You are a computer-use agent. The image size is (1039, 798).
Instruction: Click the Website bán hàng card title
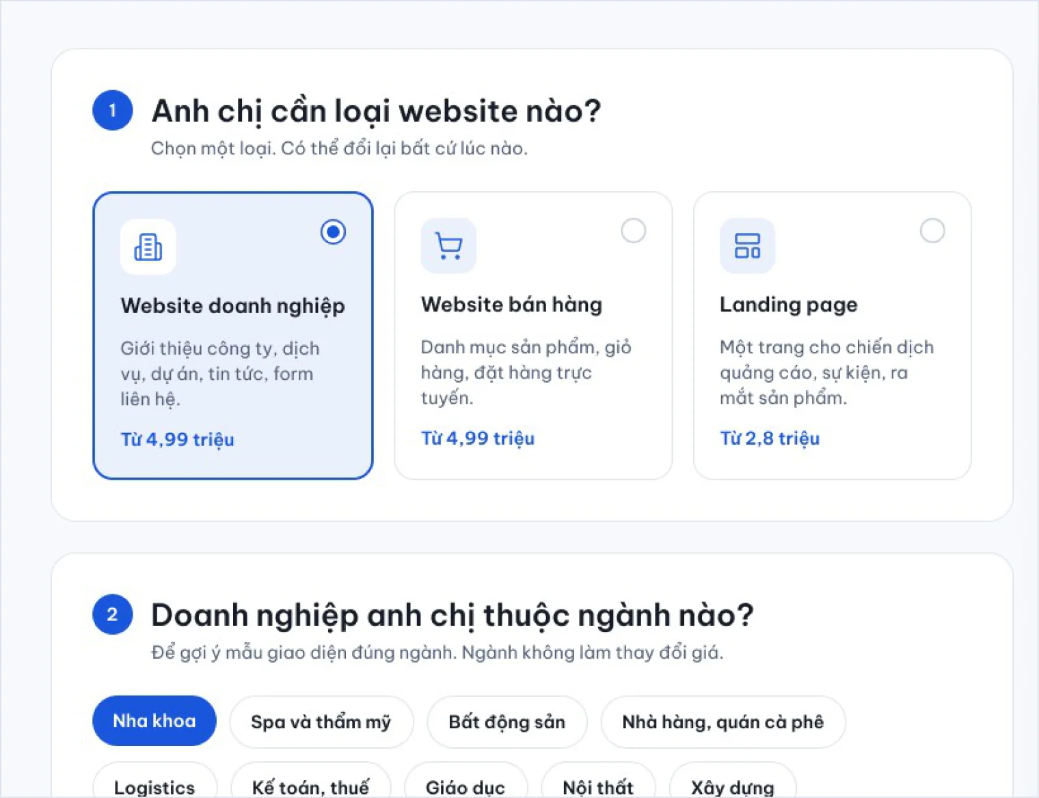[511, 304]
